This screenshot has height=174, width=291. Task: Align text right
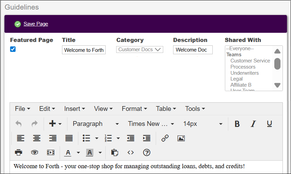coord(53,138)
